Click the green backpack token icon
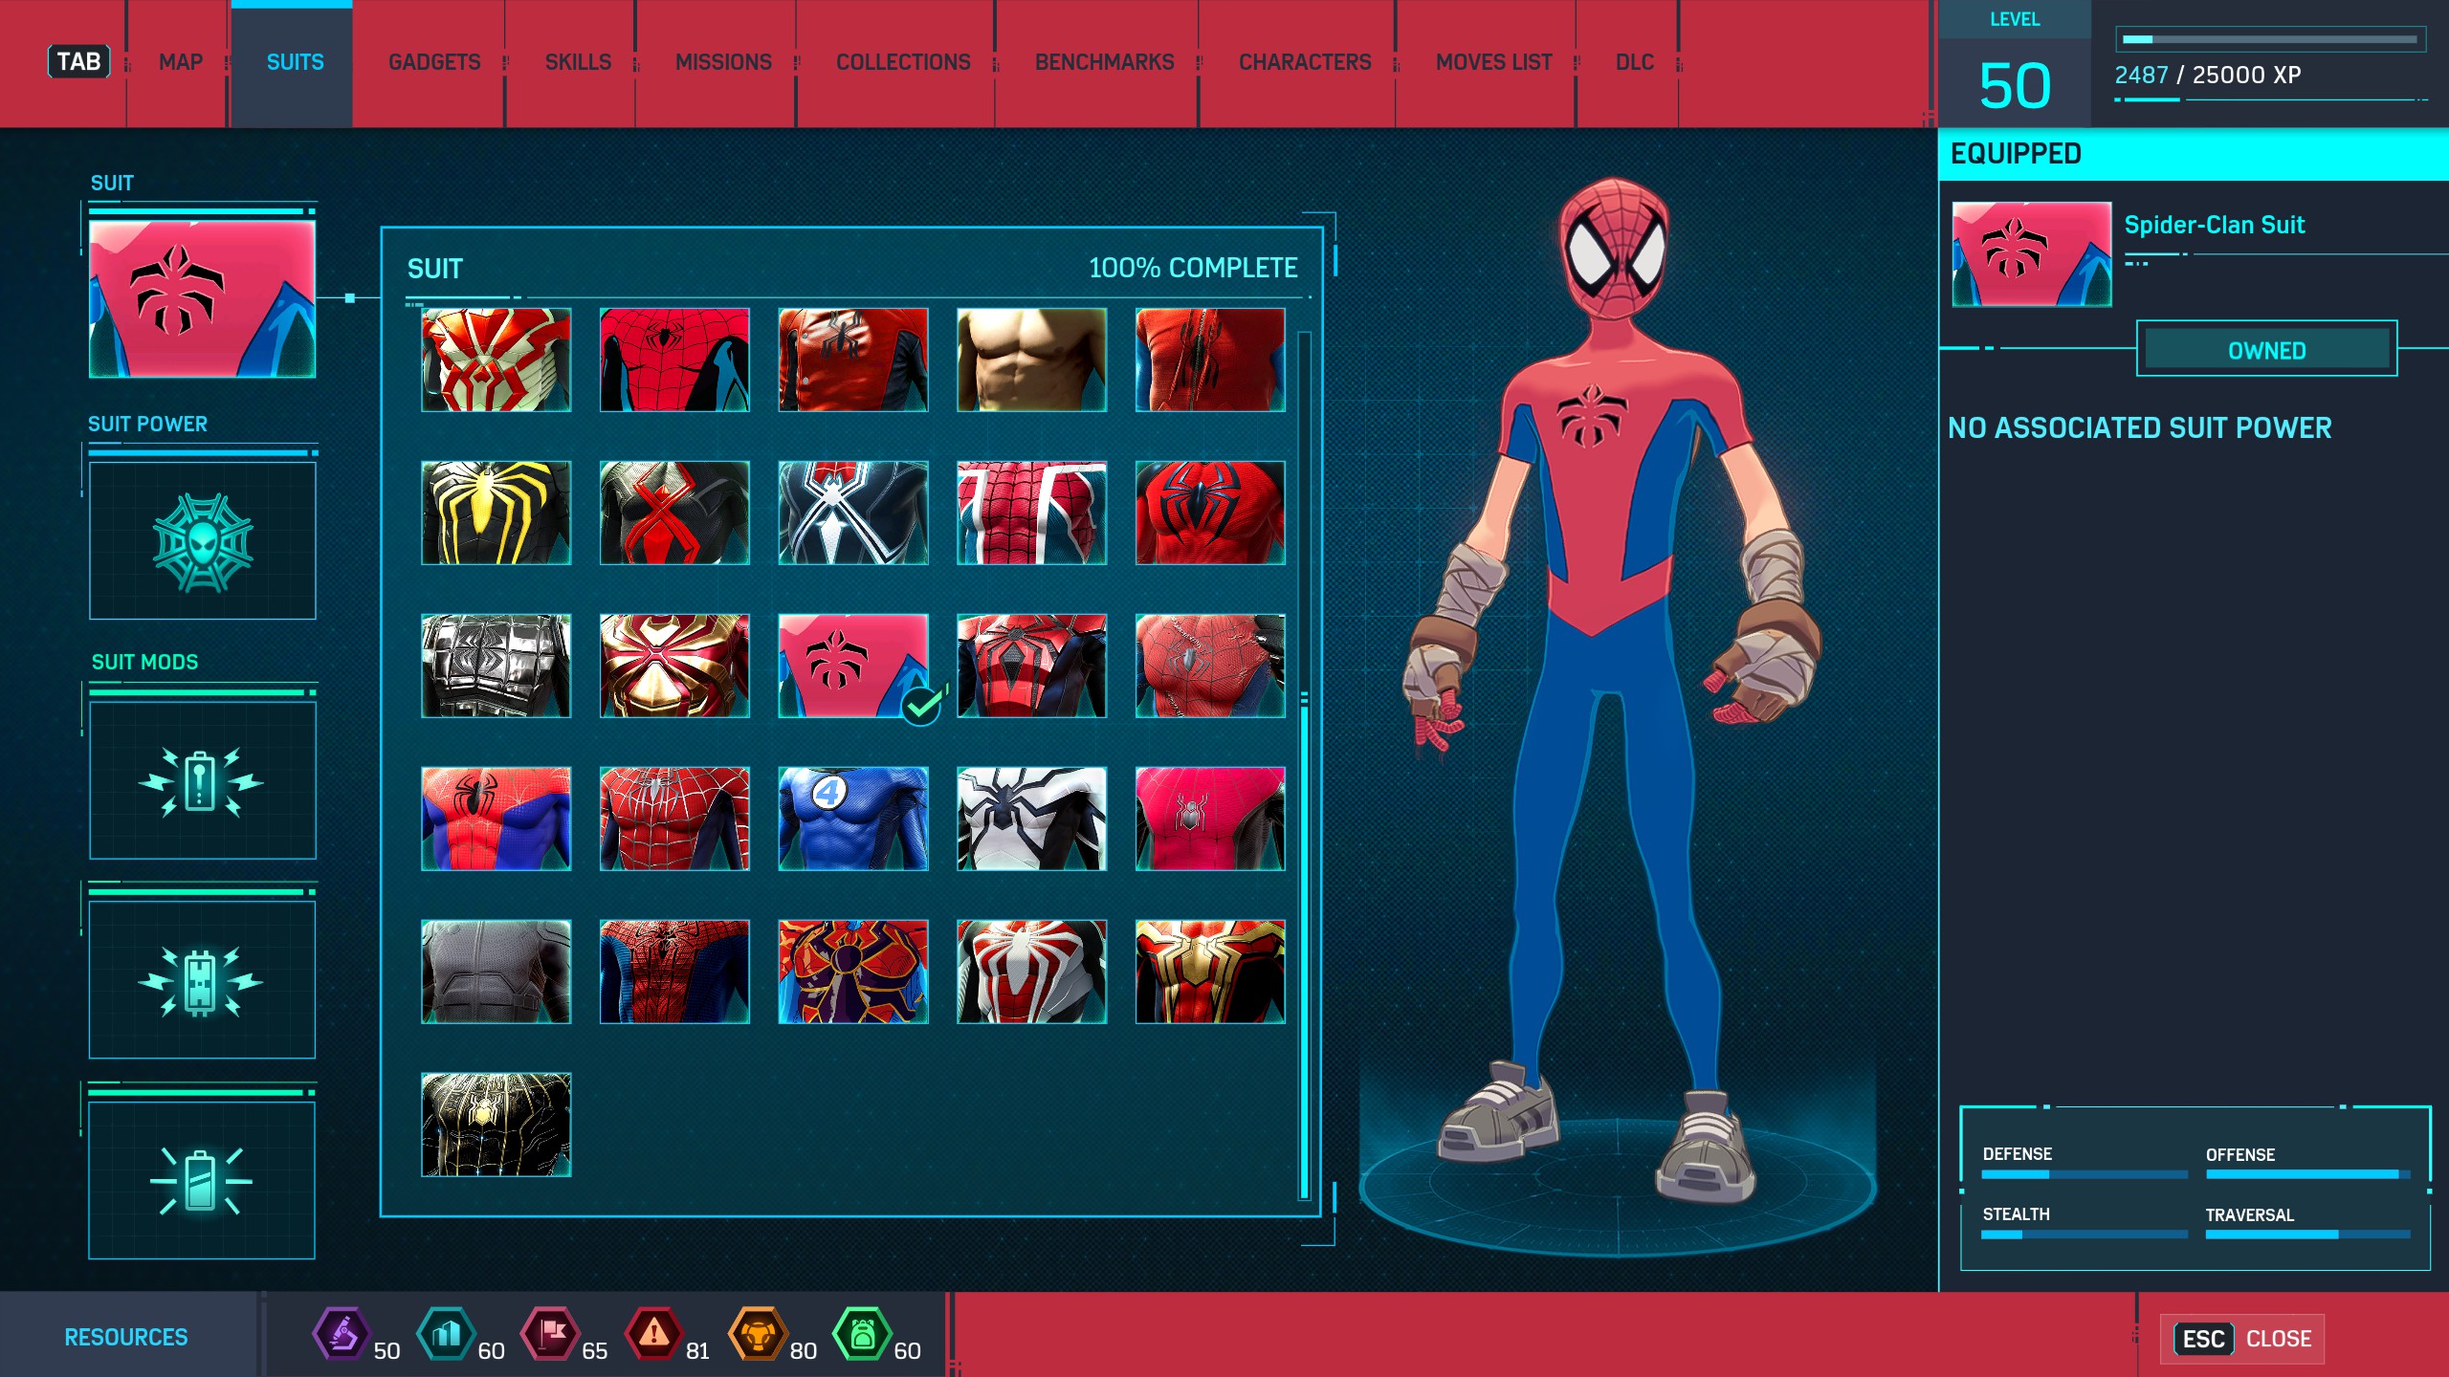The image size is (2449, 1377). click(x=861, y=1333)
